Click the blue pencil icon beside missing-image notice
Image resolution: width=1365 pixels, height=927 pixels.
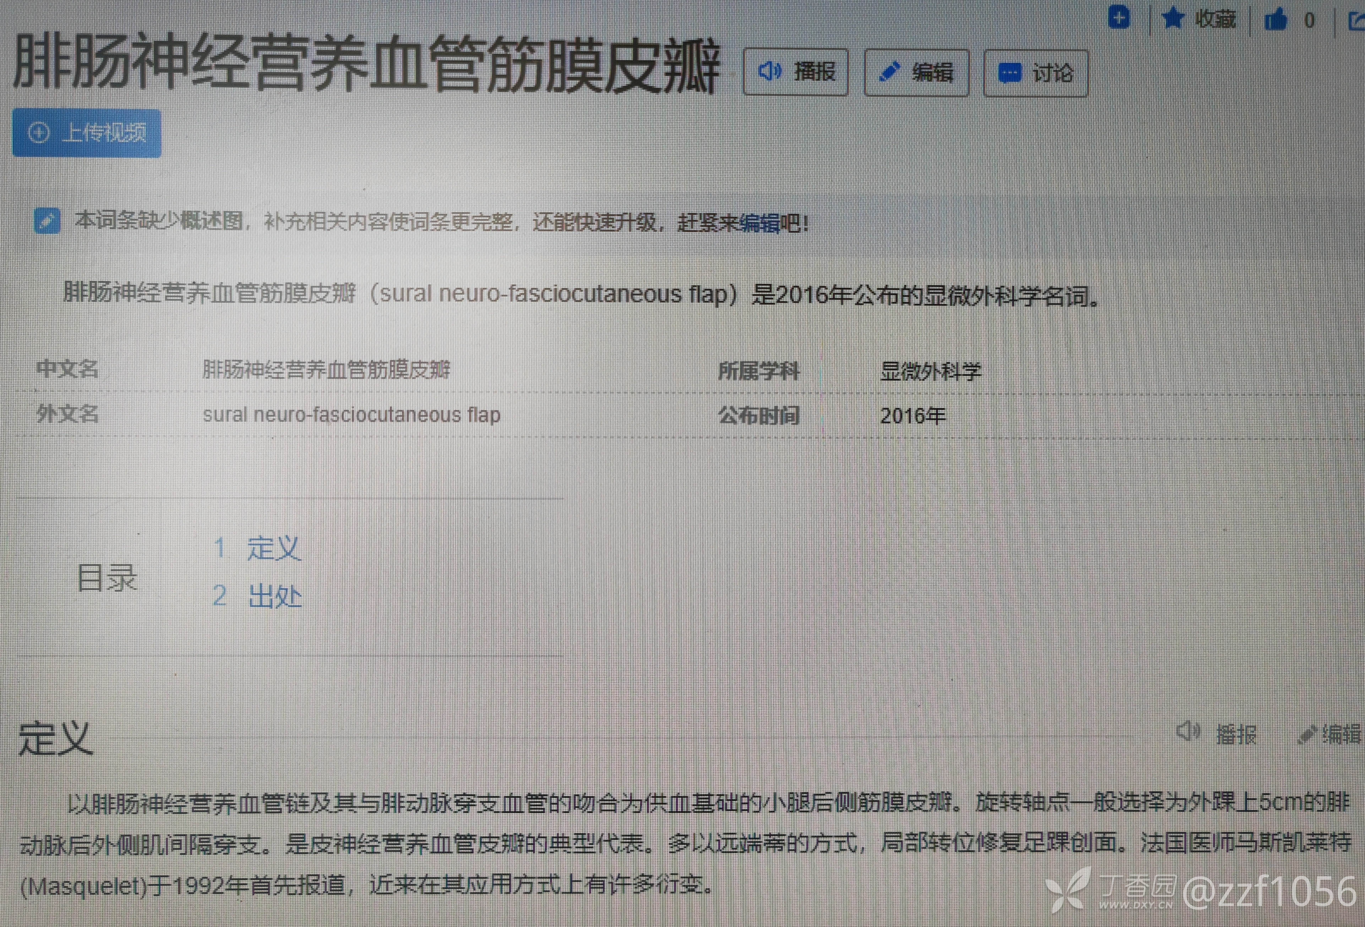point(47,221)
